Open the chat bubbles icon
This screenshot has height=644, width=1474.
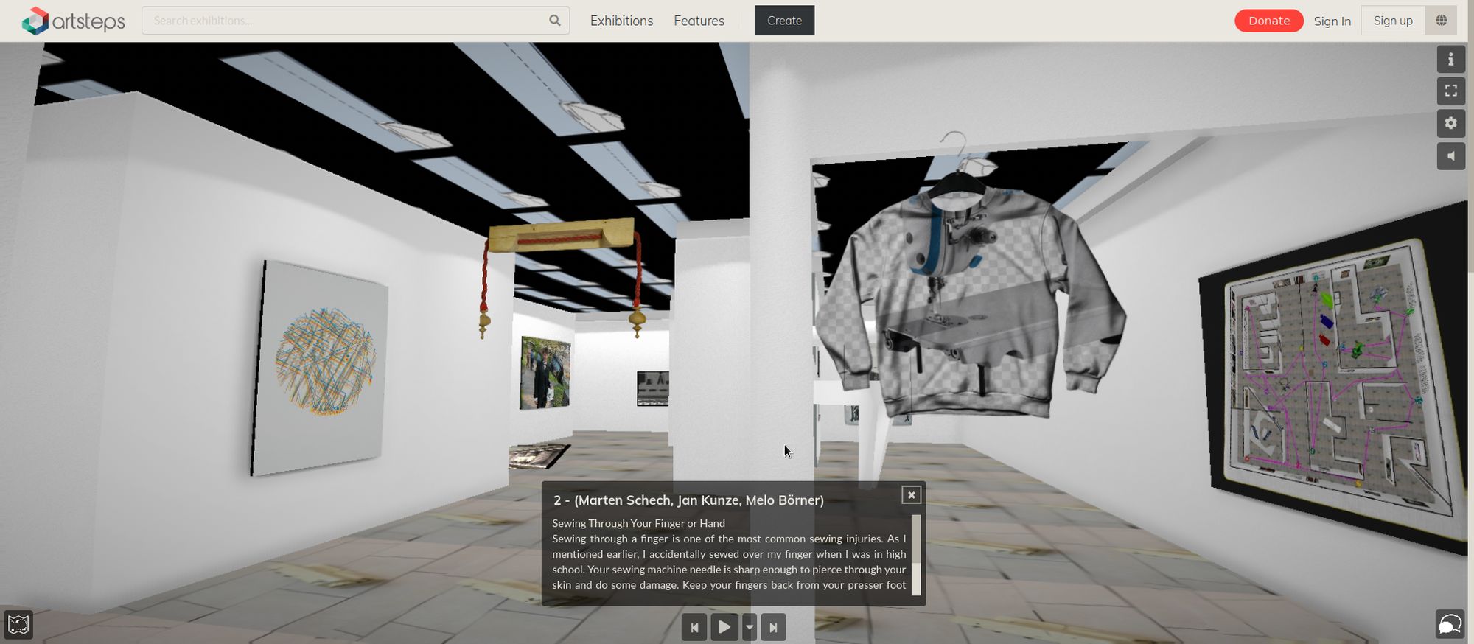click(1450, 624)
